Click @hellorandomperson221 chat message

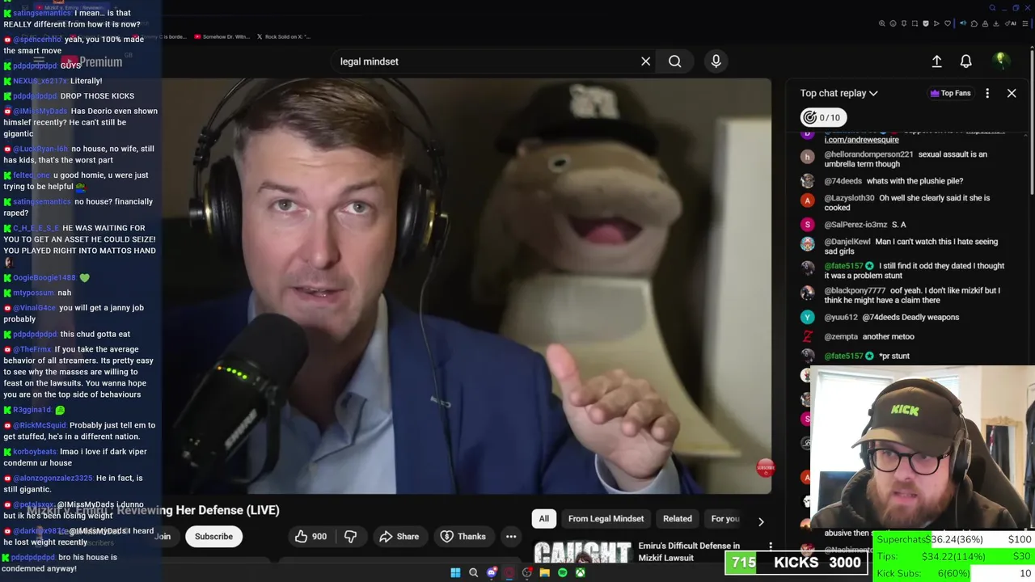tap(906, 158)
